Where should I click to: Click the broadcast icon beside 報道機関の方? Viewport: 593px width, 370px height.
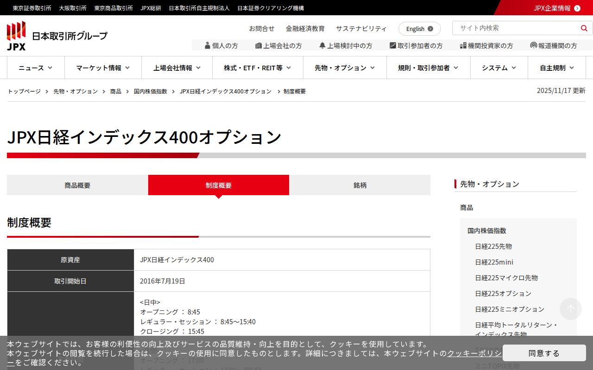(x=534, y=45)
